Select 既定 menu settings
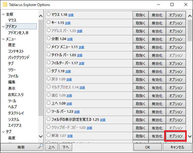The image size is (193, 153). click(12, 45)
